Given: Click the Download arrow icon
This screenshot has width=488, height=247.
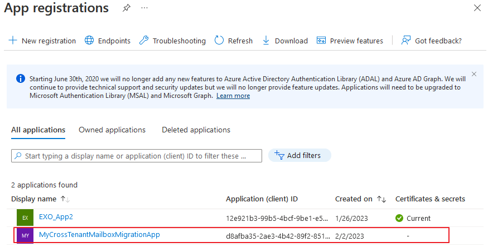Looking at the screenshot, I should 266,41.
